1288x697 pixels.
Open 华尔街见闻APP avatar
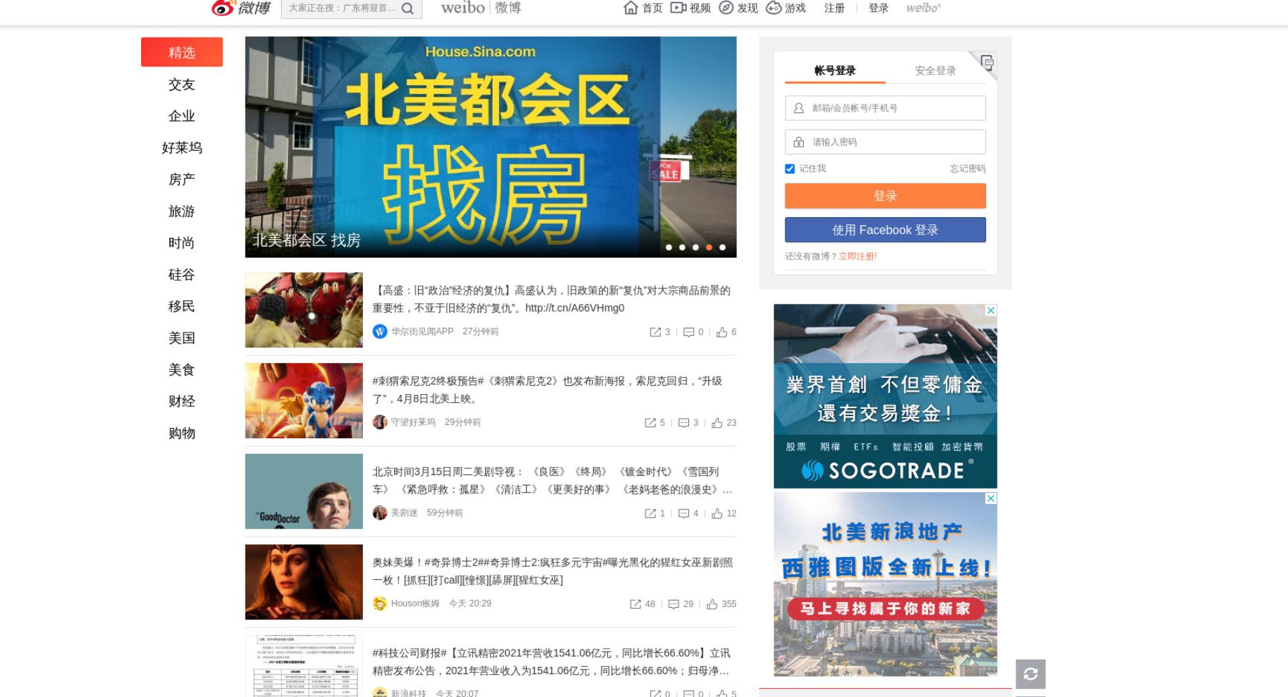[x=380, y=331]
